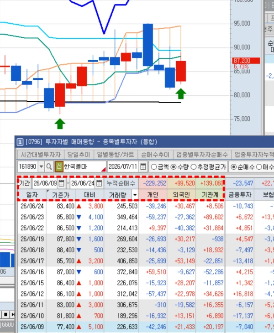Select the 추정평균가 radio button
Image resolution: width=274 pixels, height=333 pixels.
[194, 167]
